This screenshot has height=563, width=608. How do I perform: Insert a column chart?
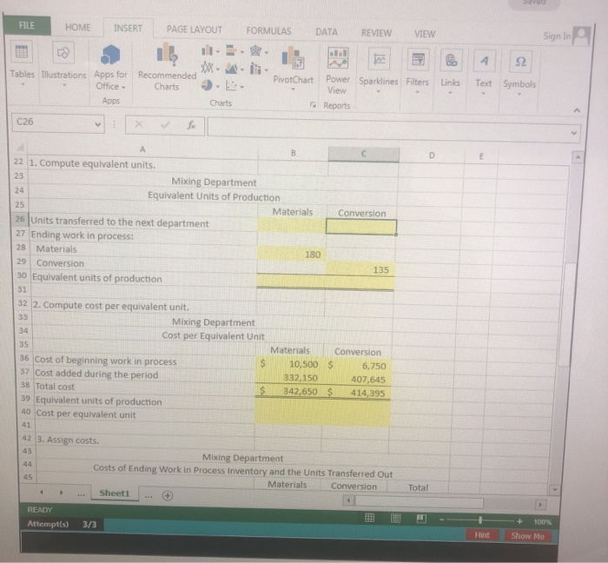(x=208, y=50)
